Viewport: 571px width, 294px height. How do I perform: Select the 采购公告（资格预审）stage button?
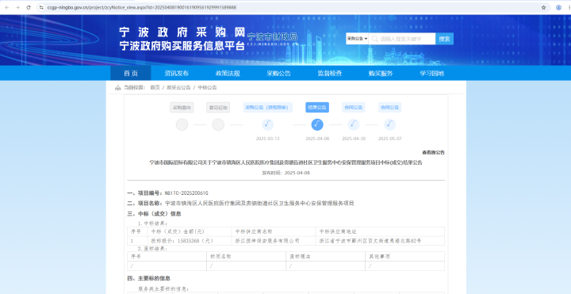tap(267, 107)
